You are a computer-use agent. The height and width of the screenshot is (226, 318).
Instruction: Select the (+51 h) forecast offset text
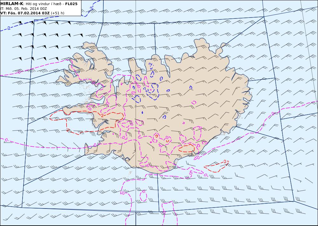(57, 13)
